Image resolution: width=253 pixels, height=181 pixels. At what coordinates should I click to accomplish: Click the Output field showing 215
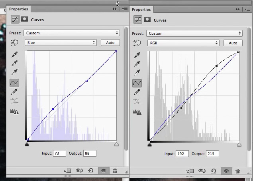212,154
